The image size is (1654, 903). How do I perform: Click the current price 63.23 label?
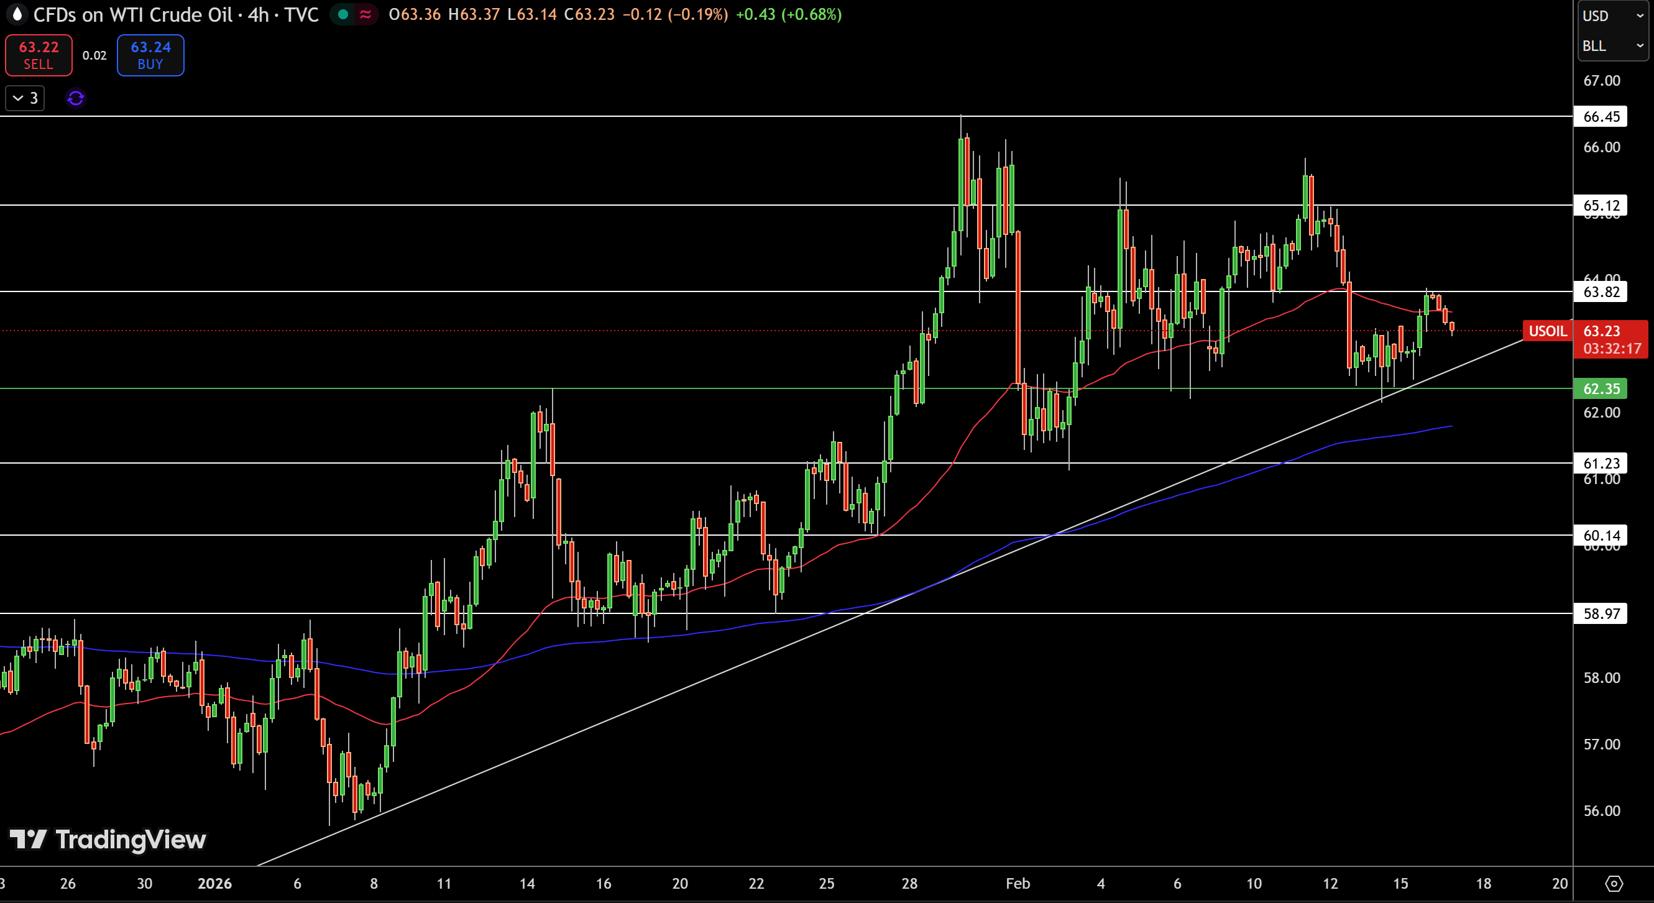pos(1601,331)
